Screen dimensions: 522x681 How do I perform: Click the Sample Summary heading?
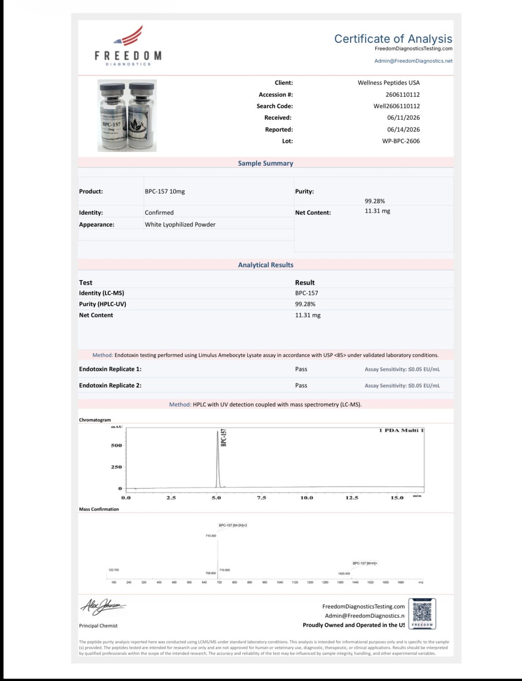click(265, 163)
